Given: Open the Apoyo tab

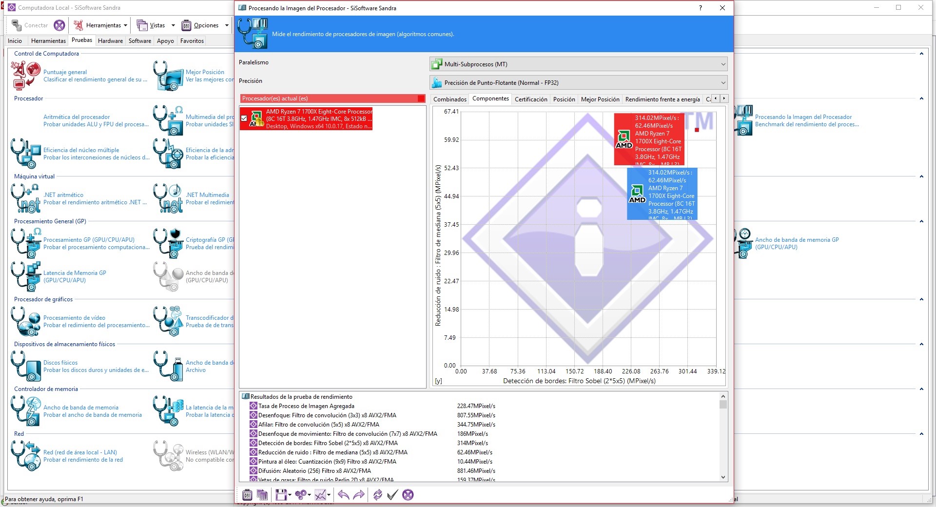Looking at the screenshot, I should [x=165, y=41].
